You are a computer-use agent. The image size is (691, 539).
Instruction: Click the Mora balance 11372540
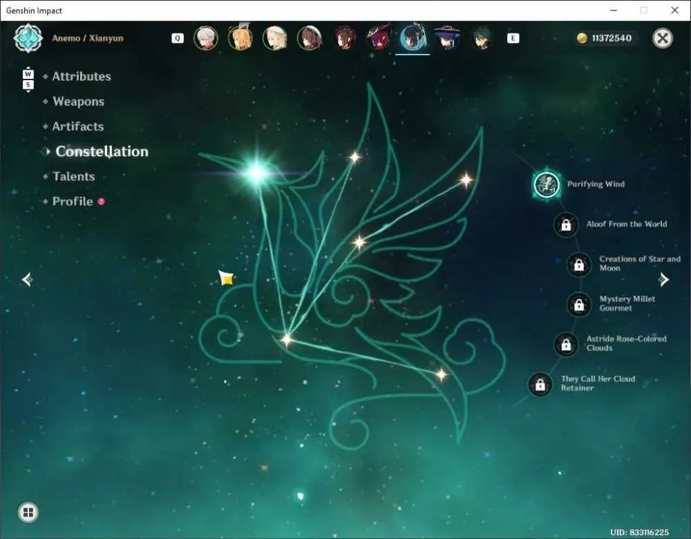tap(612, 38)
